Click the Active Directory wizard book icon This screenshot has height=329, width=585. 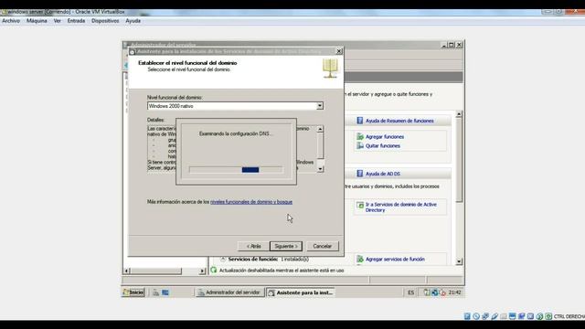(x=330, y=69)
